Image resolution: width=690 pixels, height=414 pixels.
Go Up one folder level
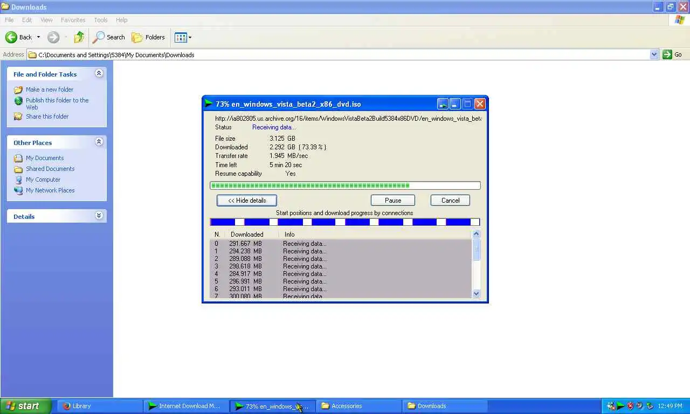click(79, 37)
